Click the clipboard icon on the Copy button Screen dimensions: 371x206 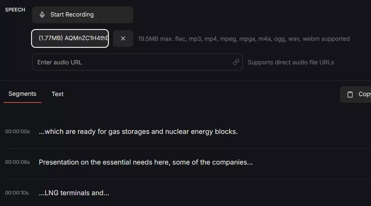[349, 94]
